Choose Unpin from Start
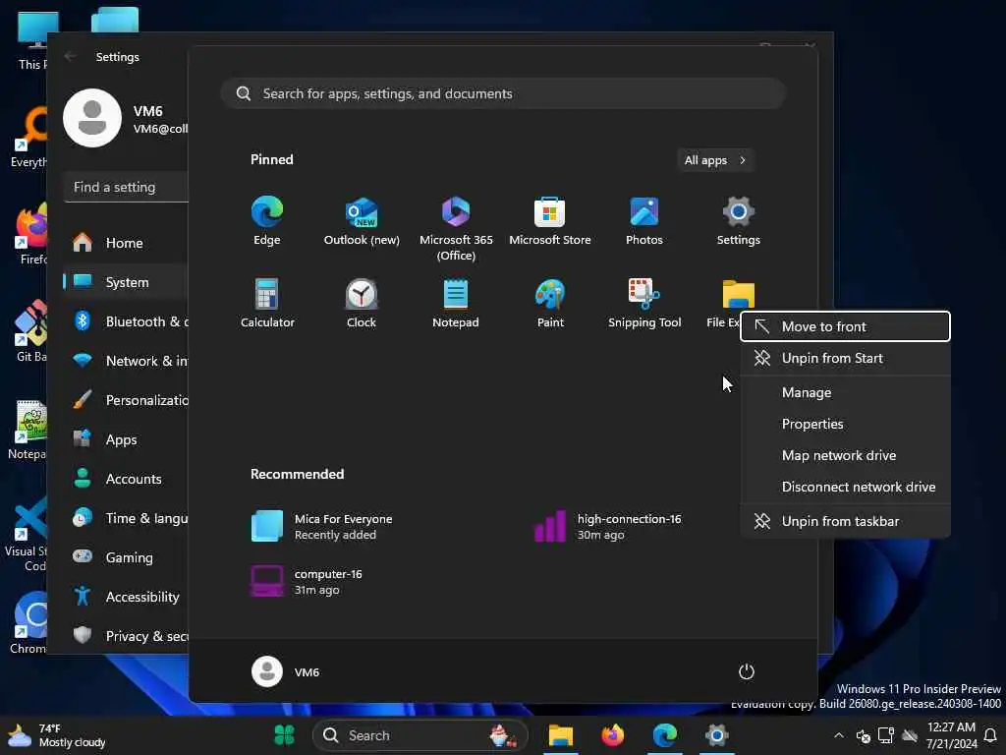This screenshot has width=1006, height=755. [845, 358]
